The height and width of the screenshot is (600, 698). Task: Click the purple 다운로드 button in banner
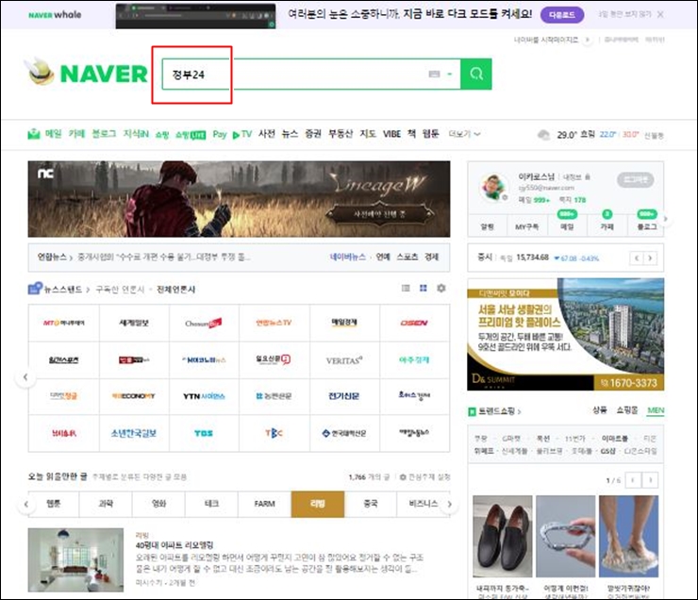click(562, 15)
